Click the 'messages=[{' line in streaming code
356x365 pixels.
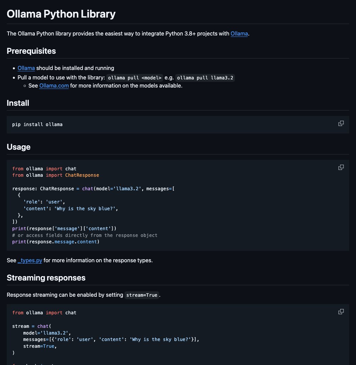[x=111, y=340]
